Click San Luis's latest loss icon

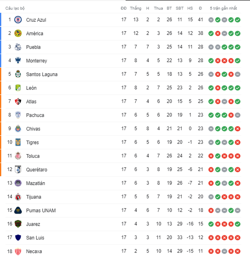[238, 238]
